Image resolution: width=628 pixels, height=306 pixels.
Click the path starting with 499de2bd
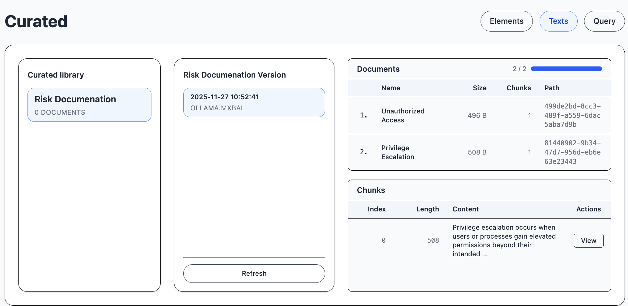point(572,115)
